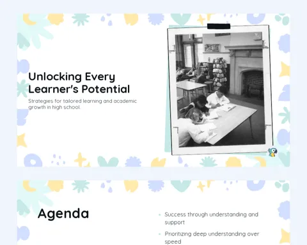Click the yellow sparkle shape above the photo
307x245 pixels.
coord(201,20)
